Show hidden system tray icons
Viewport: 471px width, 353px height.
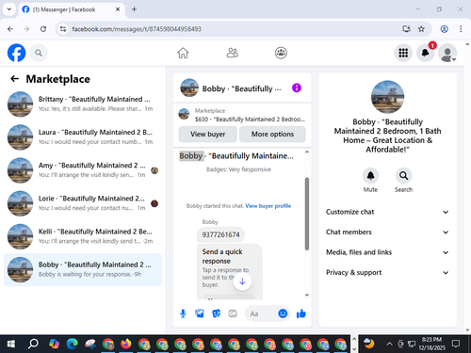pyautogui.click(x=389, y=344)
